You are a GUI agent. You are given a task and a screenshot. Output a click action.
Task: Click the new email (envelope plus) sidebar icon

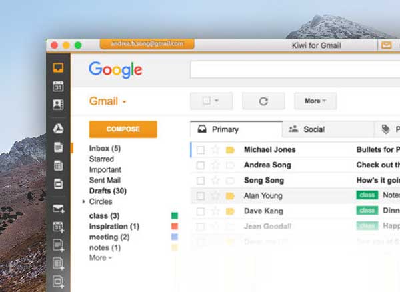(x=59, y=209)
